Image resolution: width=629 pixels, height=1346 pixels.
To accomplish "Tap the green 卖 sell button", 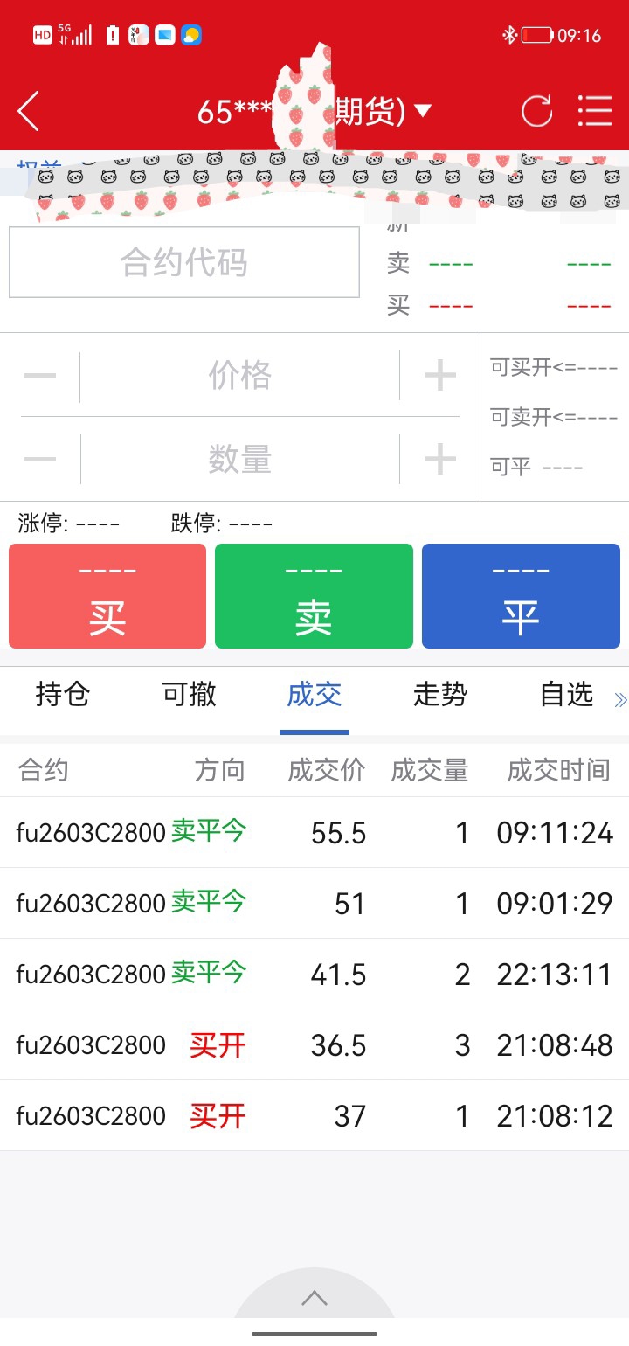I will [314, 596].
